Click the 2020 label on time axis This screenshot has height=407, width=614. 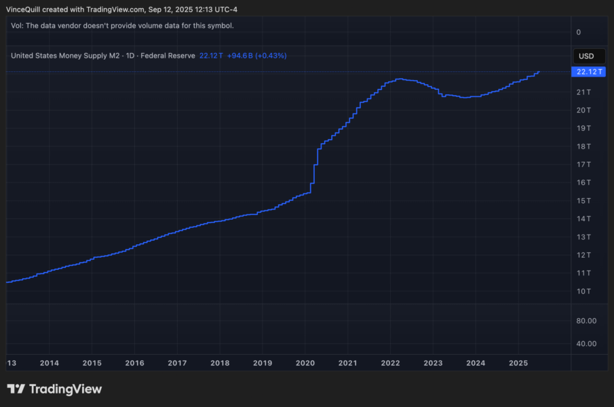pyautogui.click(x=305, y=363)
